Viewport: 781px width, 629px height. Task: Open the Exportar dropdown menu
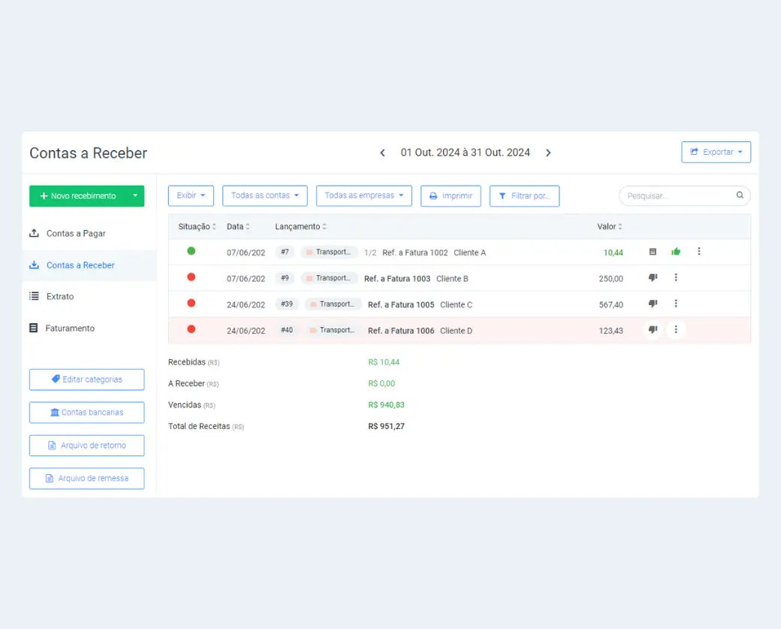716,152
